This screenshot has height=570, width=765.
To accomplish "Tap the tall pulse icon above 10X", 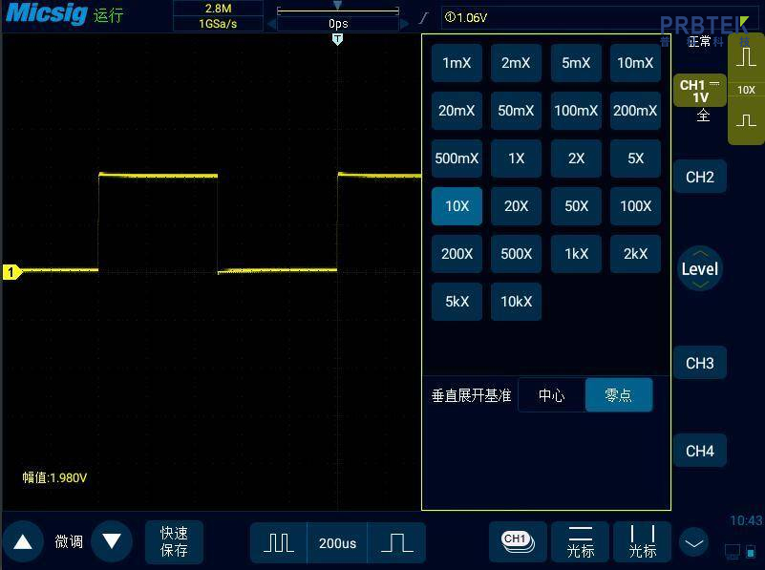I will click(746, 57).
